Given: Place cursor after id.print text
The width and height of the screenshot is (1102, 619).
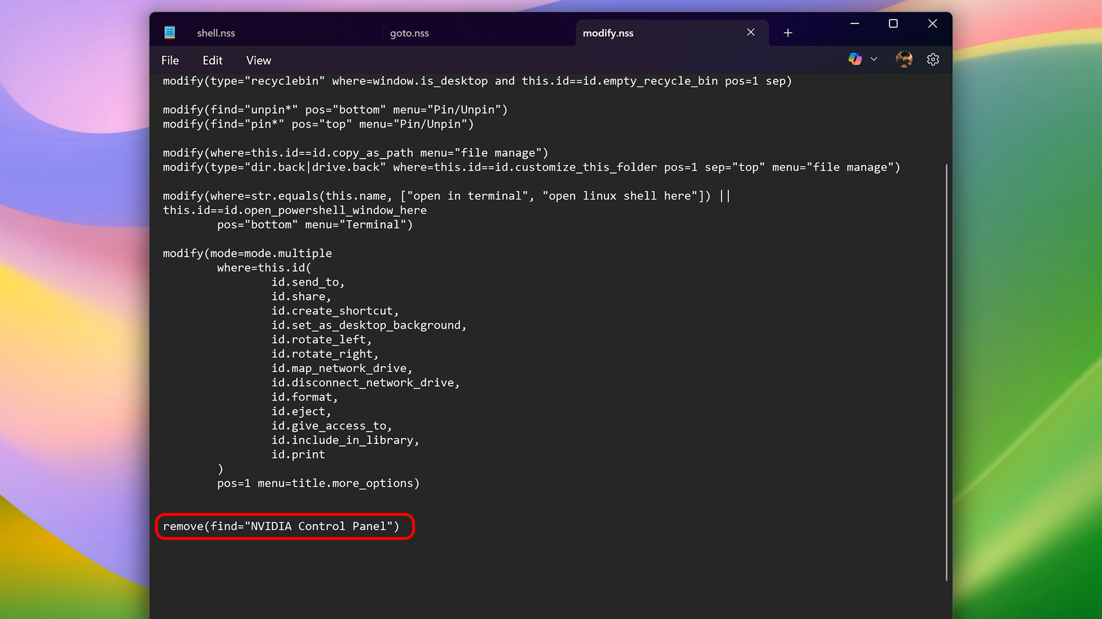Looking at the screenshot, I should pyautogui.click(x=325, y=455).
